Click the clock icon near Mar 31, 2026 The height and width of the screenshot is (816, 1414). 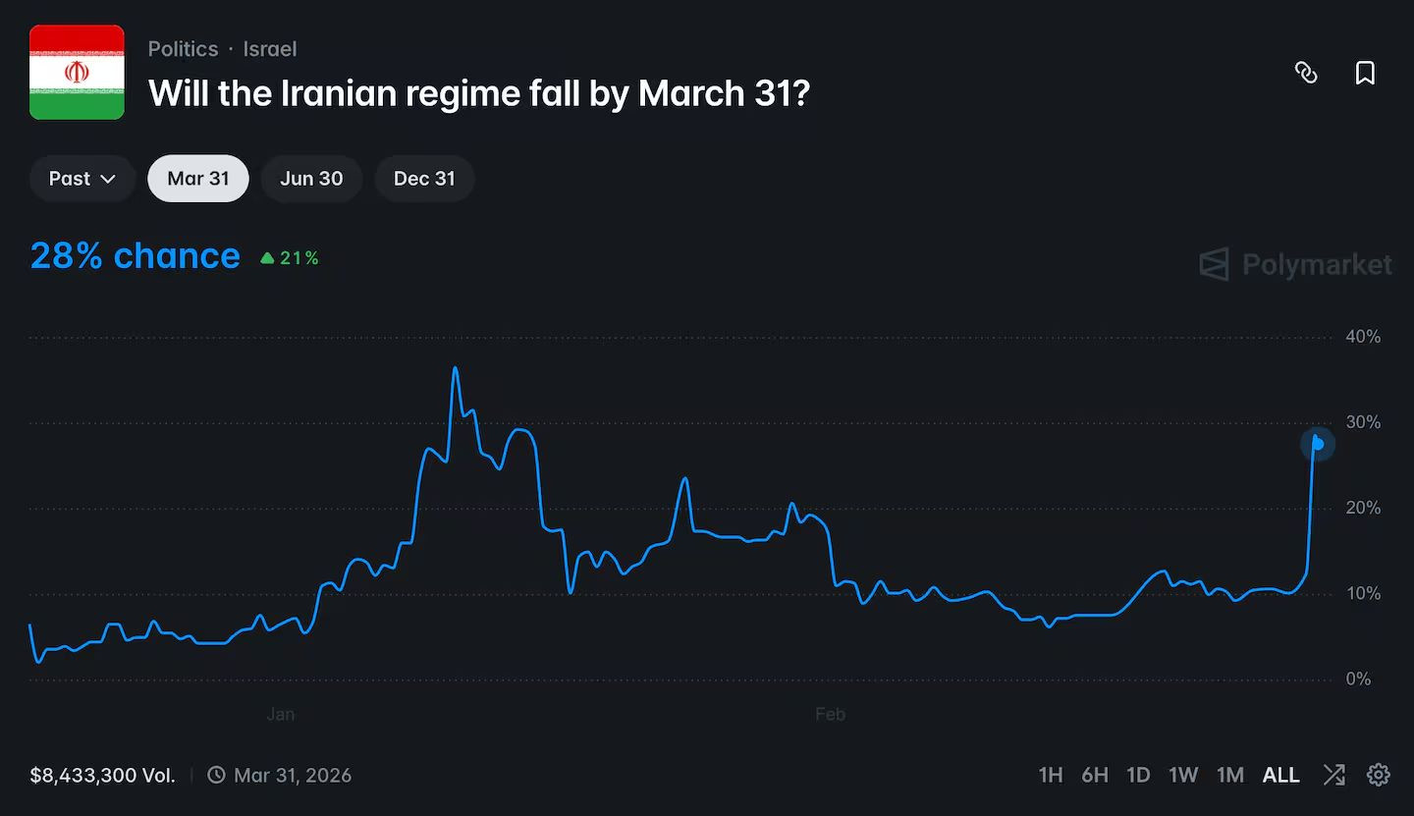pyautogui.click(x=216, y=775)
